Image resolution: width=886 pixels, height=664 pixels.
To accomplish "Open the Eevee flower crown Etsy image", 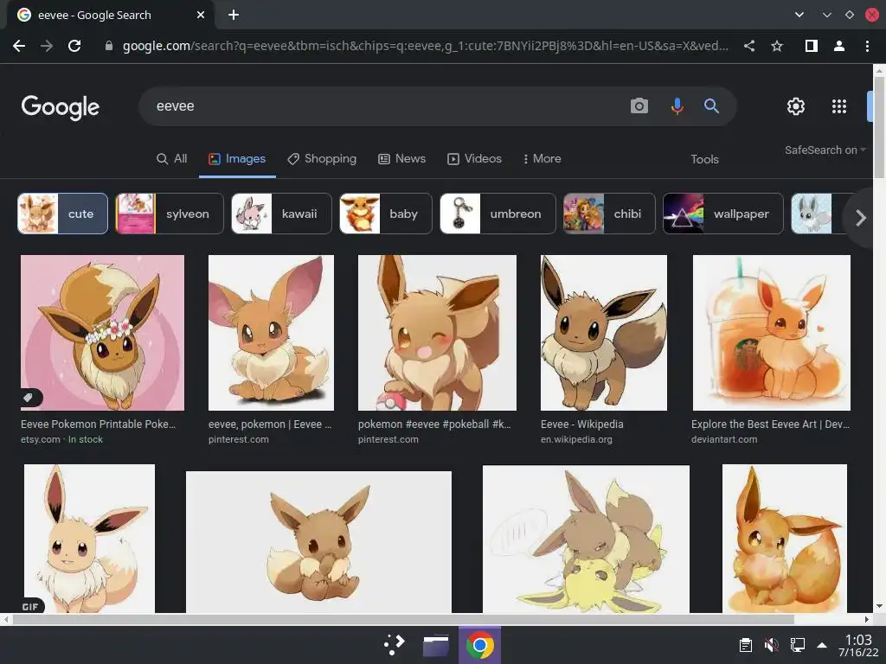I will (102, 333).
